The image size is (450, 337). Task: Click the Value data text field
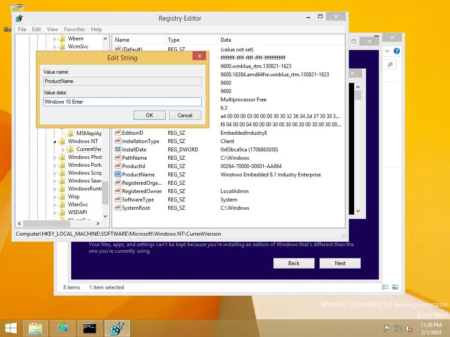coord(123,102)
